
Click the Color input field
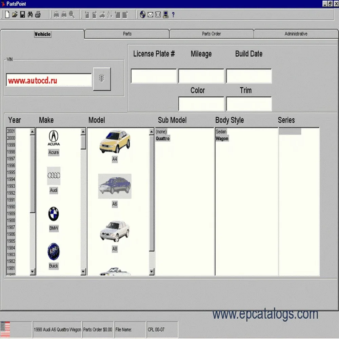(x=201, y=103)
